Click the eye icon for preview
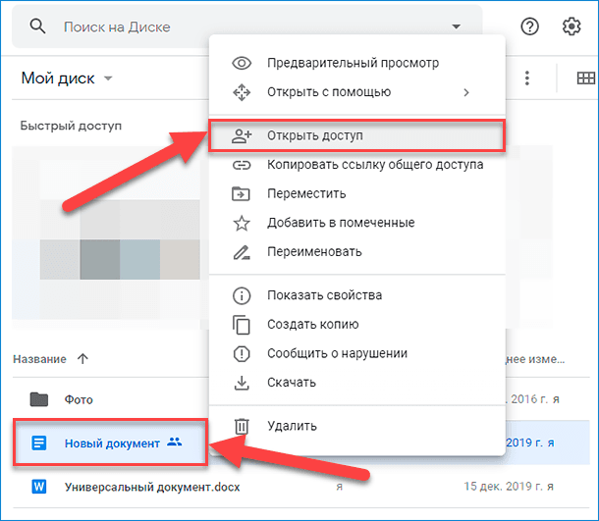 (x=242, y=63)
